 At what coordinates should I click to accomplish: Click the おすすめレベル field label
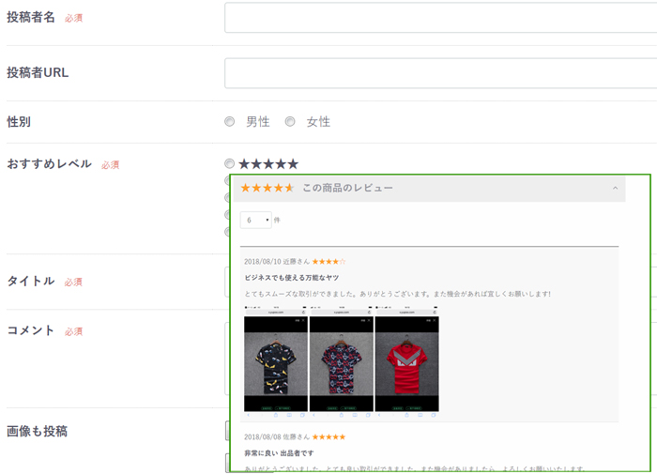(49, 164)
